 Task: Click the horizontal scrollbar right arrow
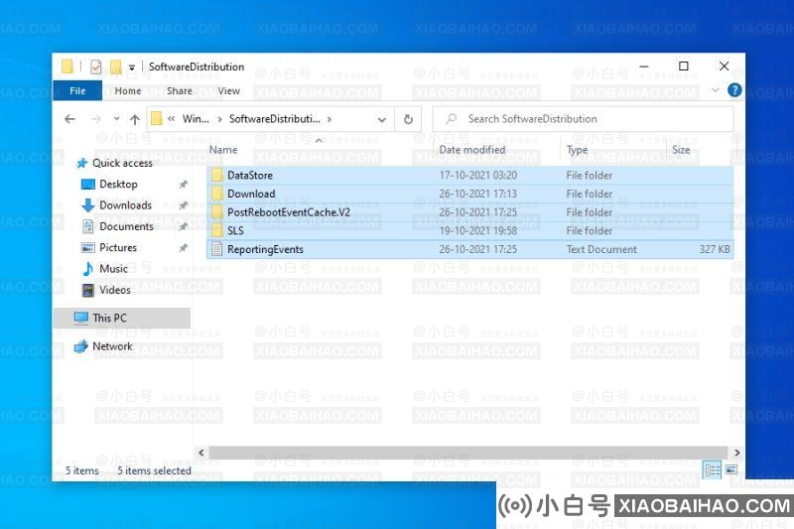pos(736,453)
